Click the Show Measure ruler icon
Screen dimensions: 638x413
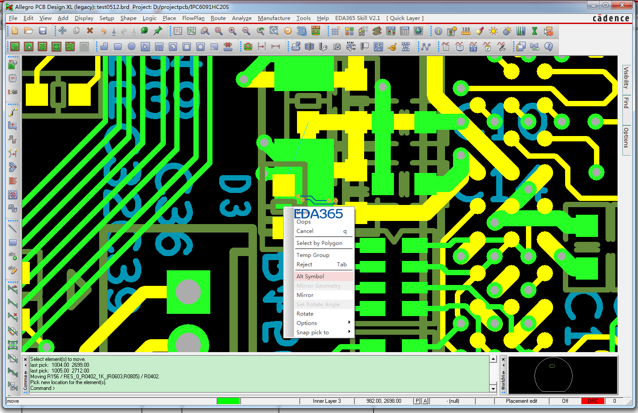pyautogui.click(x=465, y=31)
